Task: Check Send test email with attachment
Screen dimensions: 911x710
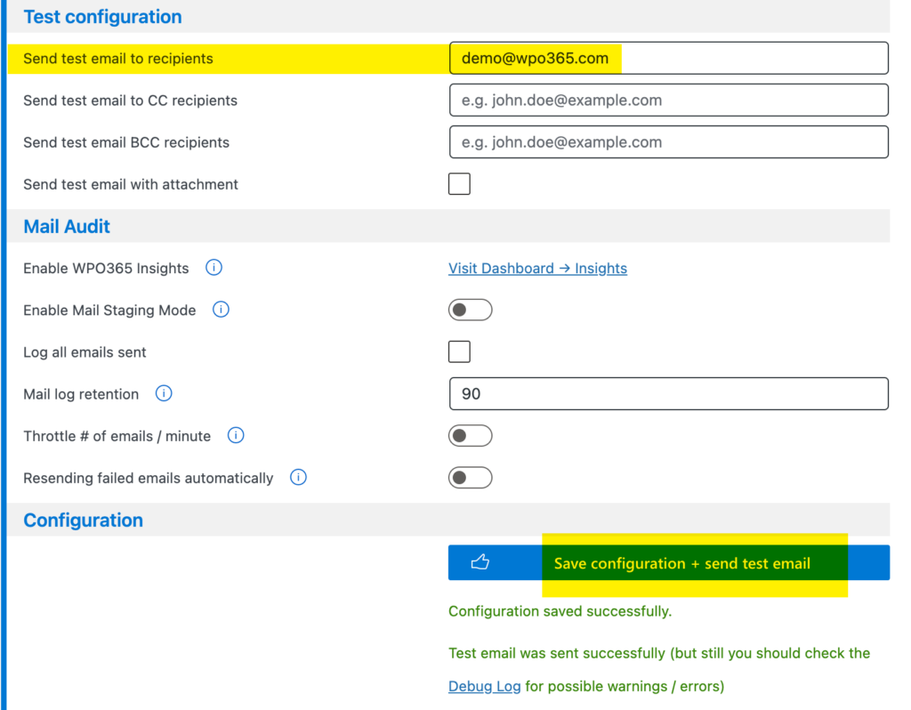Action: tap(459, 183)
